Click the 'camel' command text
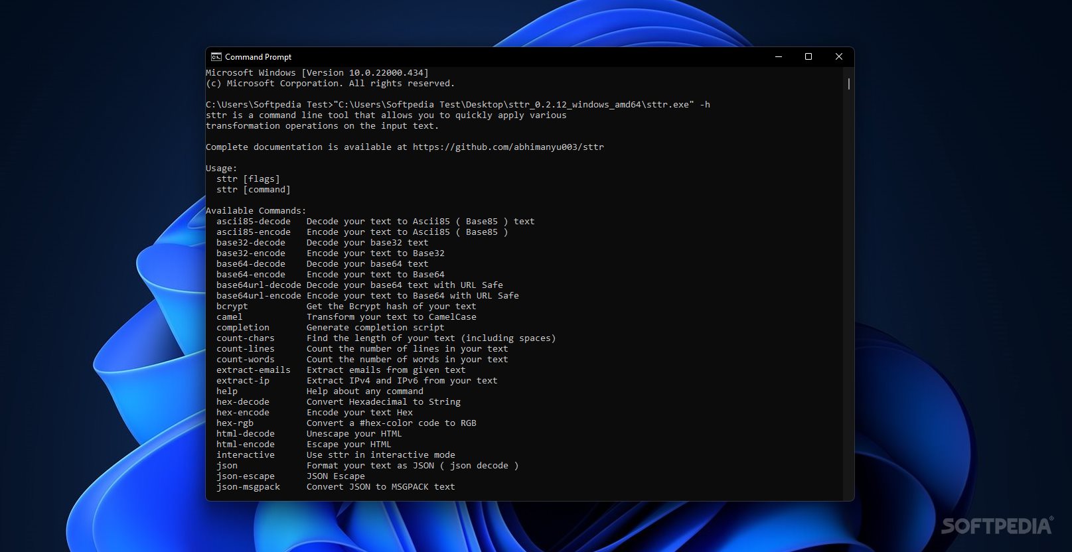This screenshot has height=552, width=1072. coord(230,317)
